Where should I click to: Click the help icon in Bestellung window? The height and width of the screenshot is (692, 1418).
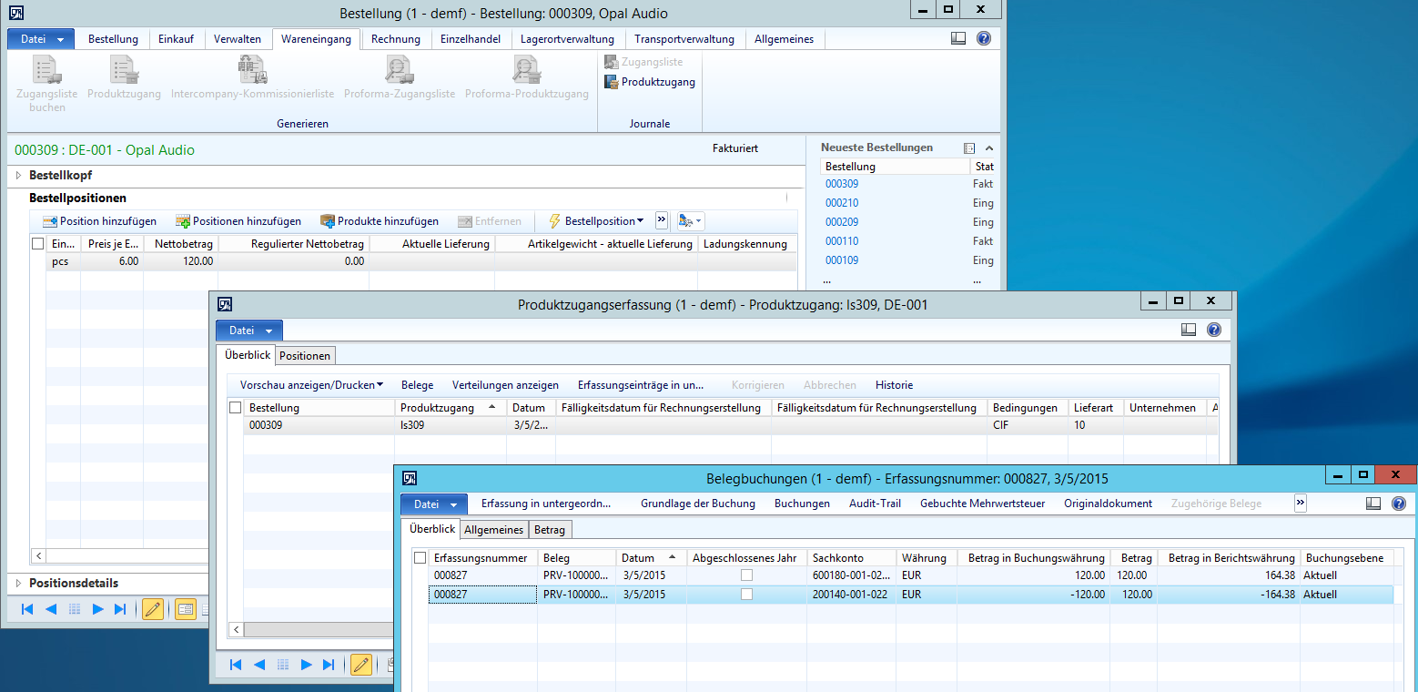click(983, 38)
